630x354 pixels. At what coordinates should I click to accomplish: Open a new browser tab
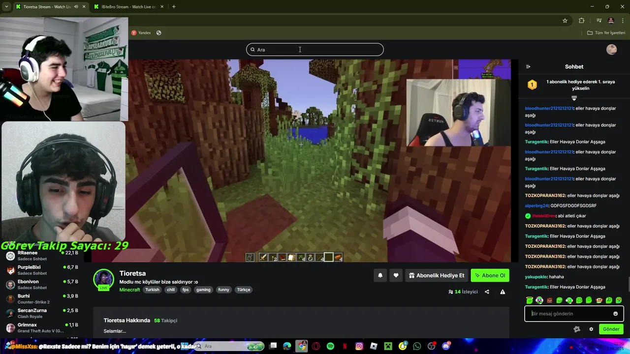click(x=174, y=6)
